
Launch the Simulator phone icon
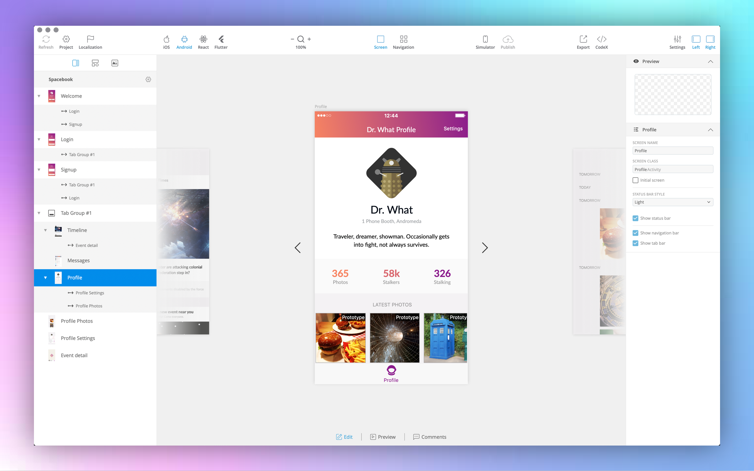pyautogui.click(x=485, y=39)
